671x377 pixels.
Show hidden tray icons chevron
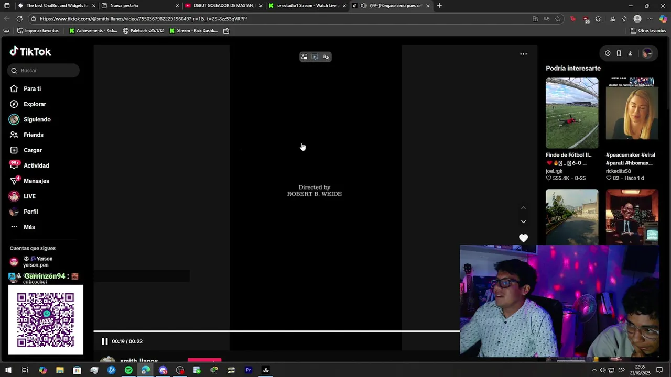[594, 370]
